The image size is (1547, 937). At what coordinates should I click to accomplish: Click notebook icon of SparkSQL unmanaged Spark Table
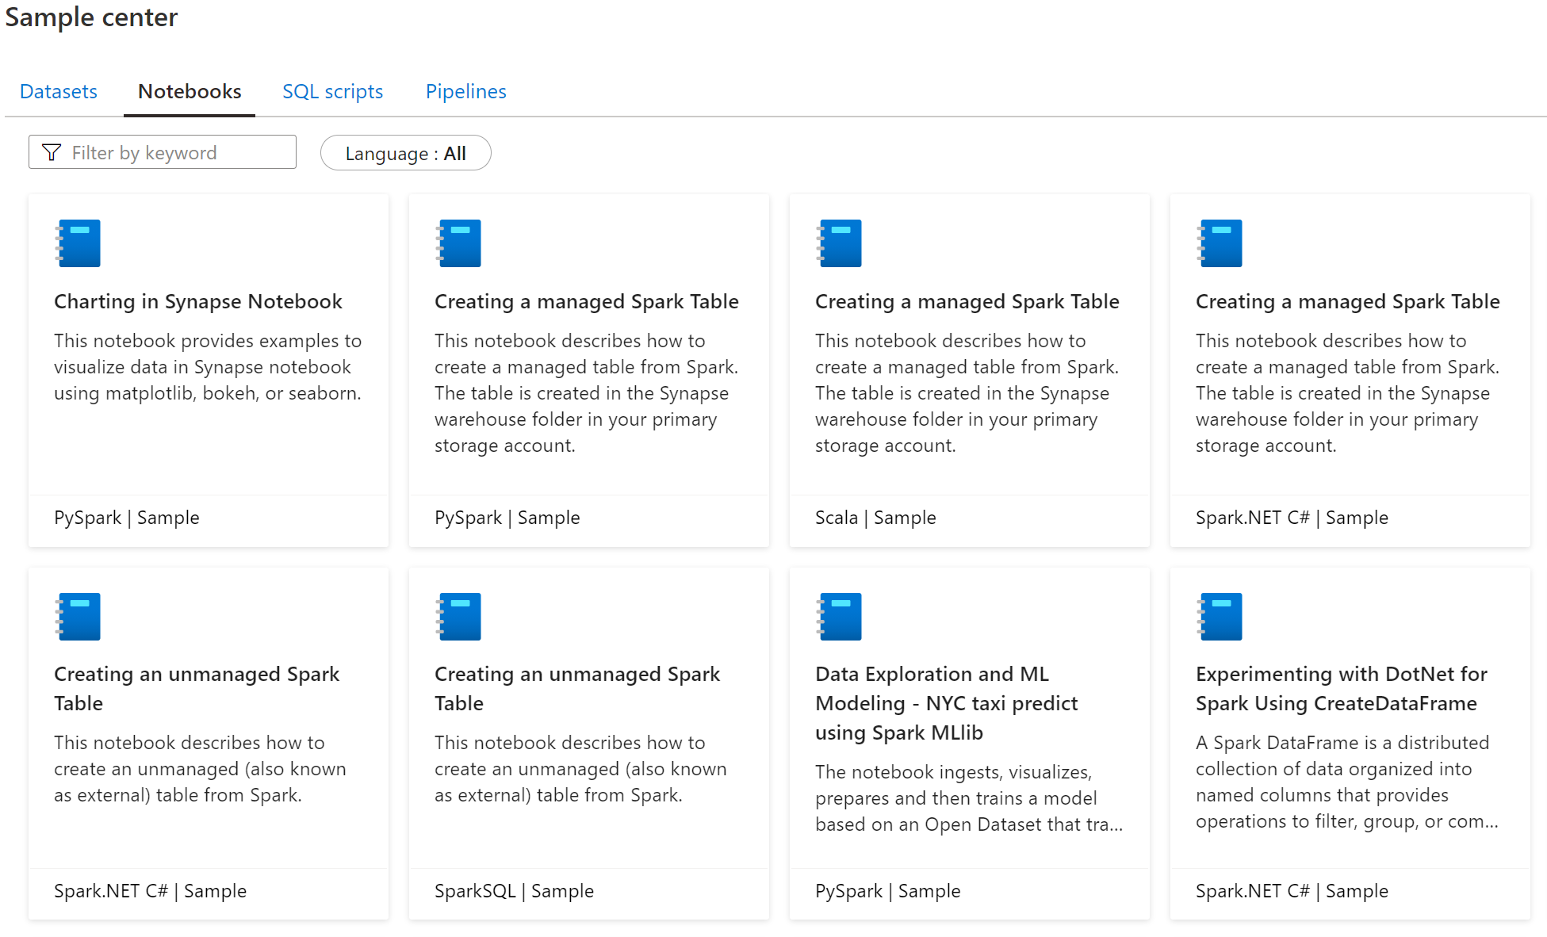tap(458, 617)
